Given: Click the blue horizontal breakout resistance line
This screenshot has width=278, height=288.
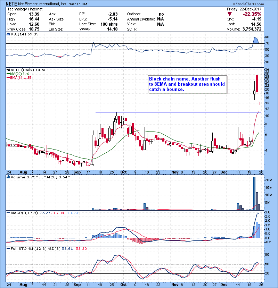Looking at the screenshot, I should click(x=178, y=112).
